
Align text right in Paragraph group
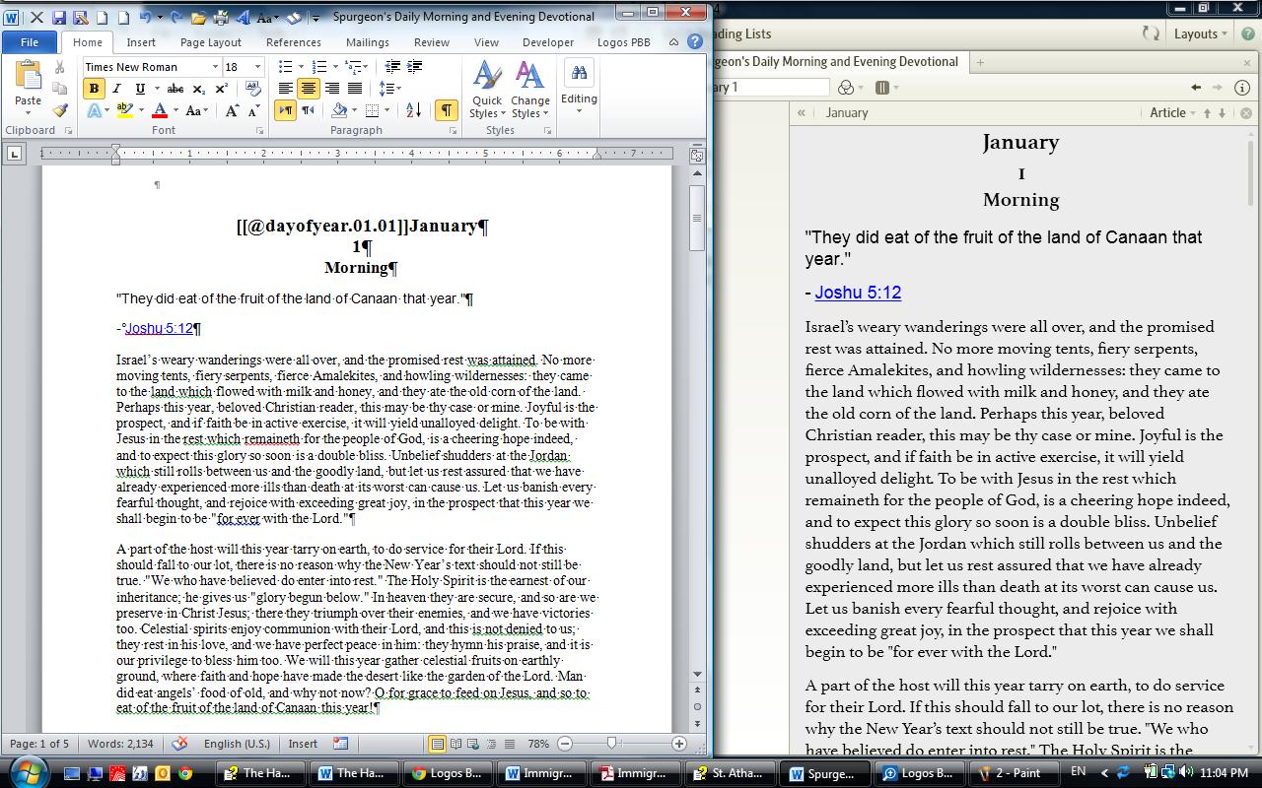[331, 89]
